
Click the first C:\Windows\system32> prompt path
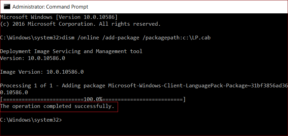click(x=31, y=38)
